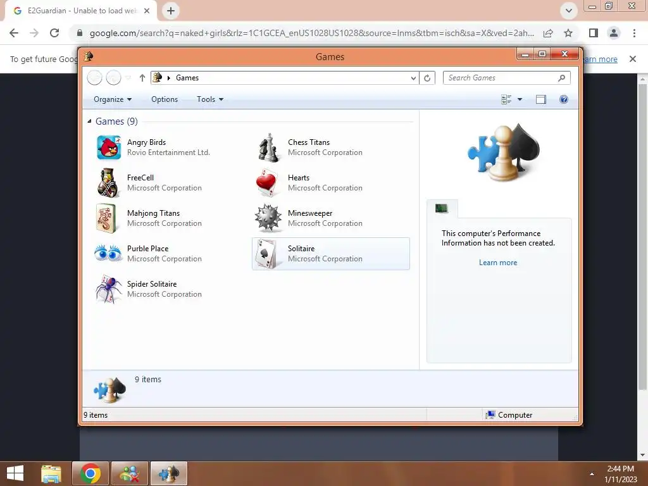Viewport: 648px width, 486px height.
Task: Open Chrome profile avatar
Action: [x=614, y=33]
